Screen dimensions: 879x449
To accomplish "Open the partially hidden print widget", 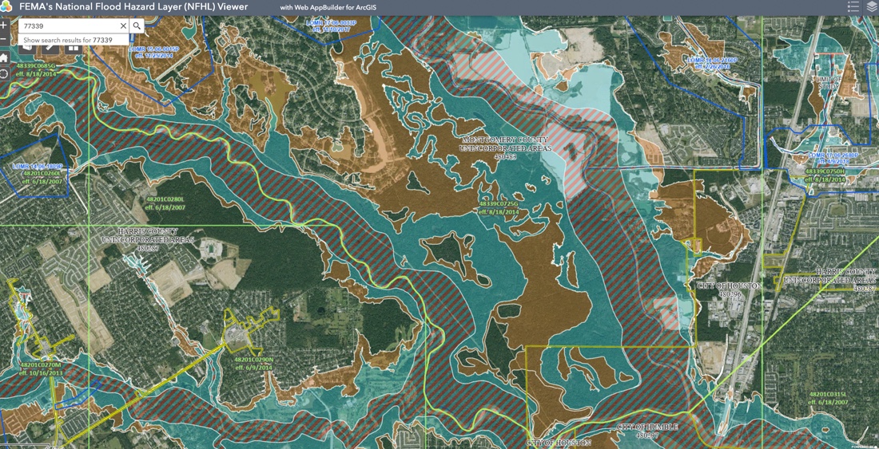I will click(x=29, y=48).
